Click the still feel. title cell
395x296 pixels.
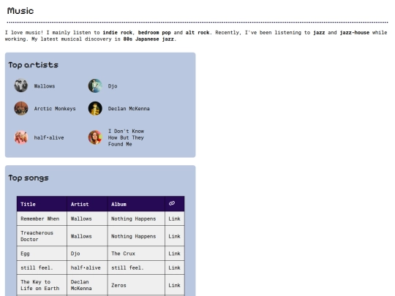(42, 267)
